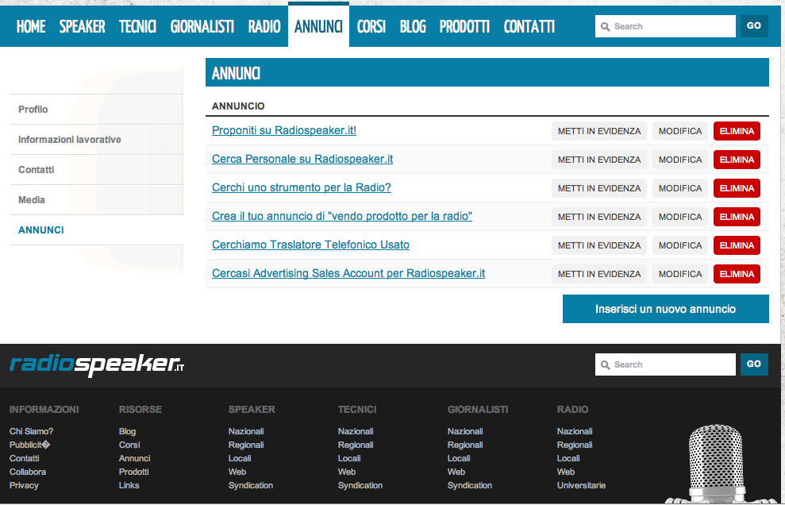The image size is (785, 505).
Task: Open CORSI in the top navigation bar
Action: coord(371,26)
